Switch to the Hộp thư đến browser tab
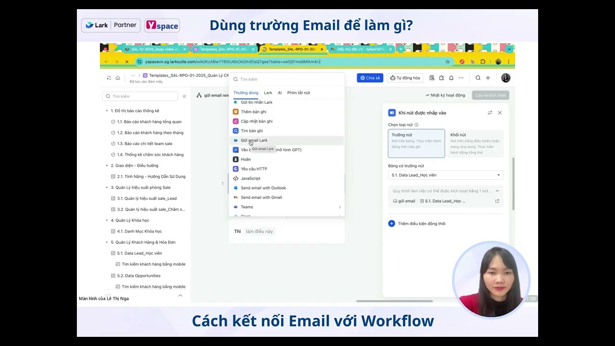Image resolution: width=615 pixels, height=346 pixels. pos(361,49)
